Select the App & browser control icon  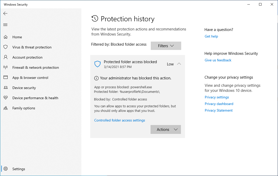6,78
